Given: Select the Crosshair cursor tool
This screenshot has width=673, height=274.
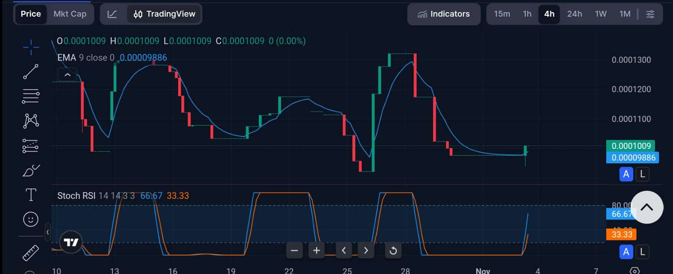Looking at the screenshot, I should 31,47.
